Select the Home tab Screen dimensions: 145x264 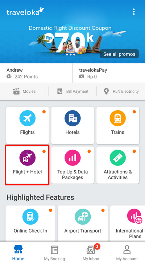tap(18, 253)
